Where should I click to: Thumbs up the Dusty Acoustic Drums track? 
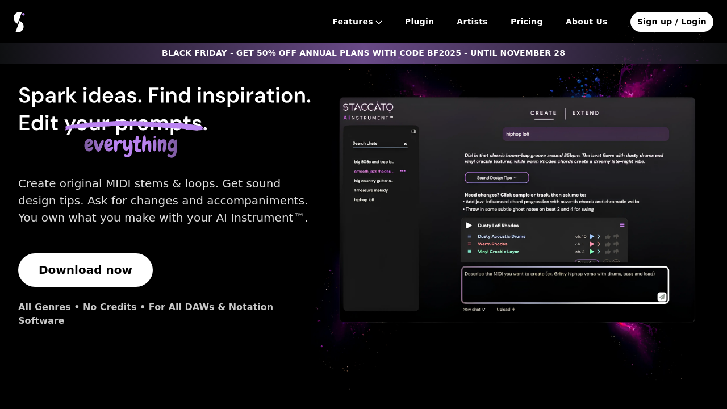607,236
